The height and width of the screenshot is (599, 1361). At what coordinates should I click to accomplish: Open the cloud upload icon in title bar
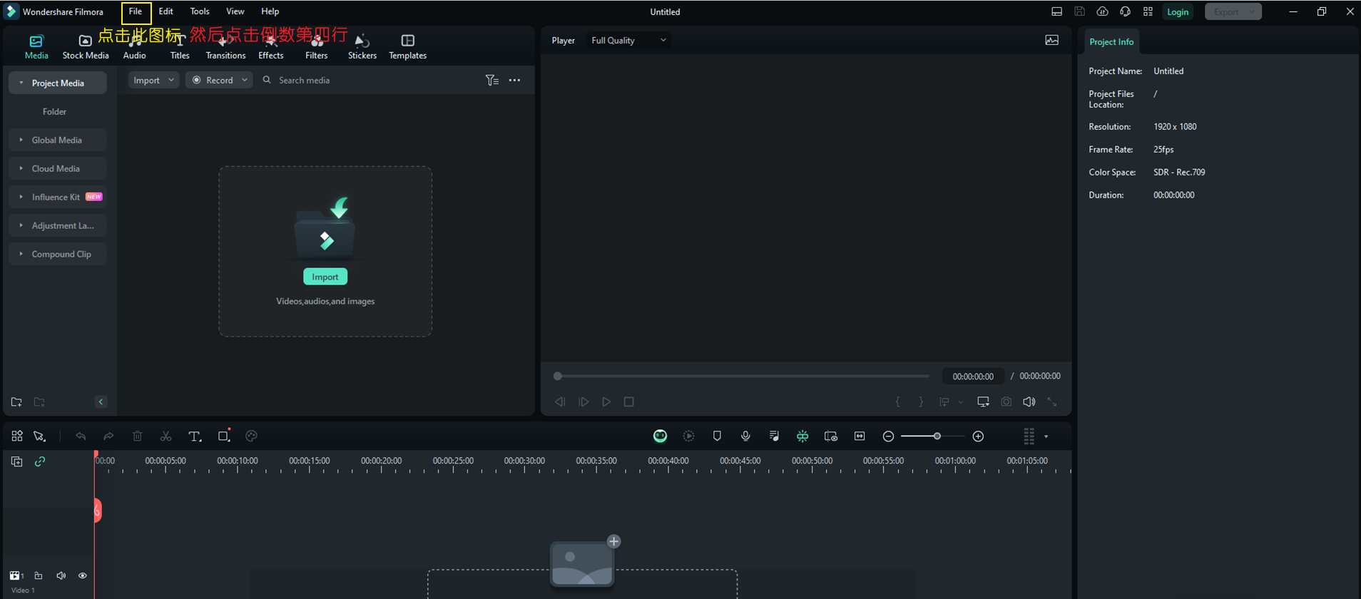click(x=1103, y=11)
